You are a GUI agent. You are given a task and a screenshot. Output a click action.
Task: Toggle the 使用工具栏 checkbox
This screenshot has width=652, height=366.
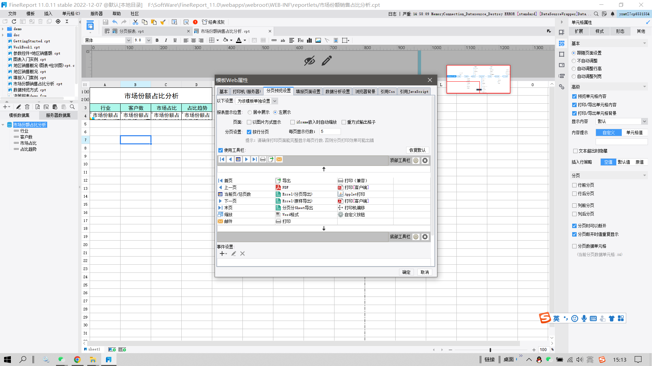pyautogui.click(x=221, y=150)
